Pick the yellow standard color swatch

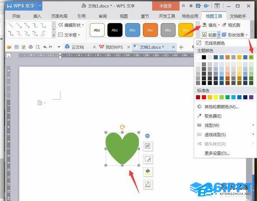[216, 97]
